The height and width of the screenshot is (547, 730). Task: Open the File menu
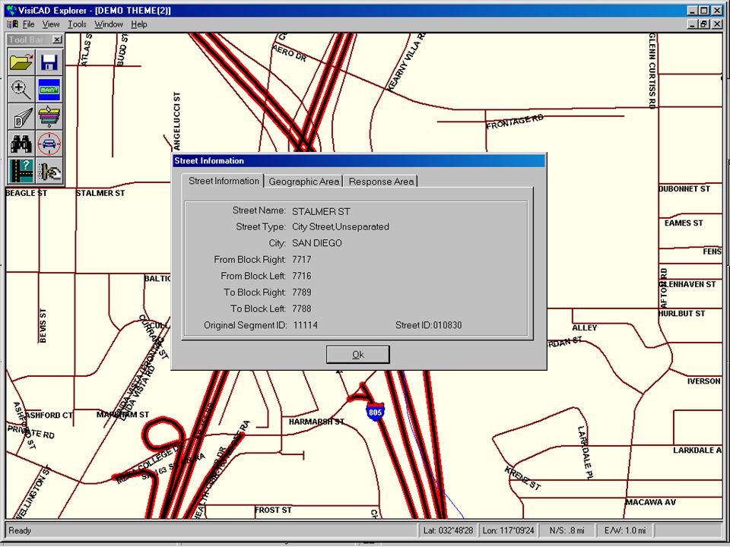[28, 24]
